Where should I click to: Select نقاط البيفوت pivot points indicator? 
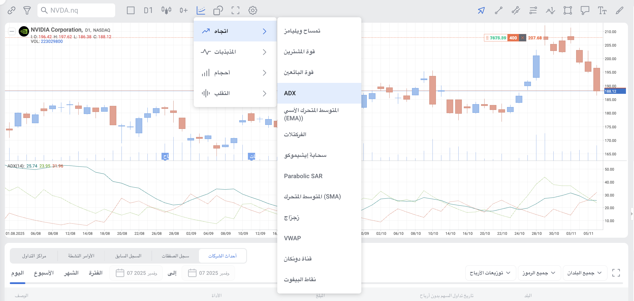click(x=319, y=279)
